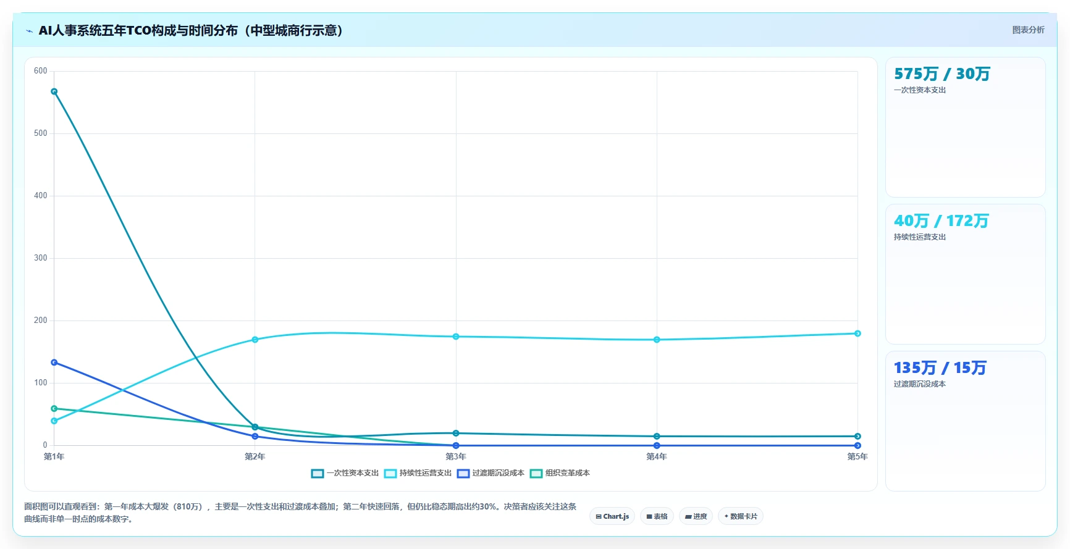
Task: Click the 第1年 point of 组织变革成本 line
Action: click(x=54, y=409)
